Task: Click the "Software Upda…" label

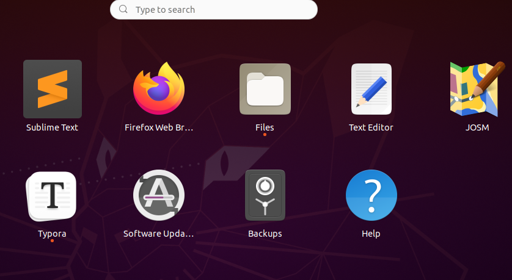Action: (159, 234)
